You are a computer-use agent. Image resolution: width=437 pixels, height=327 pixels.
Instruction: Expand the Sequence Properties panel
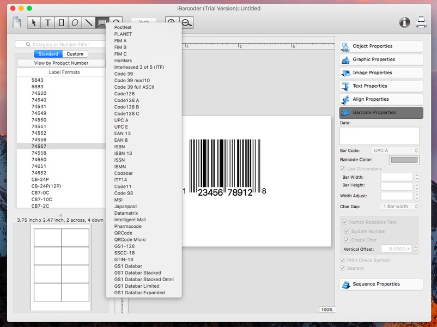(x=381, y=284)
